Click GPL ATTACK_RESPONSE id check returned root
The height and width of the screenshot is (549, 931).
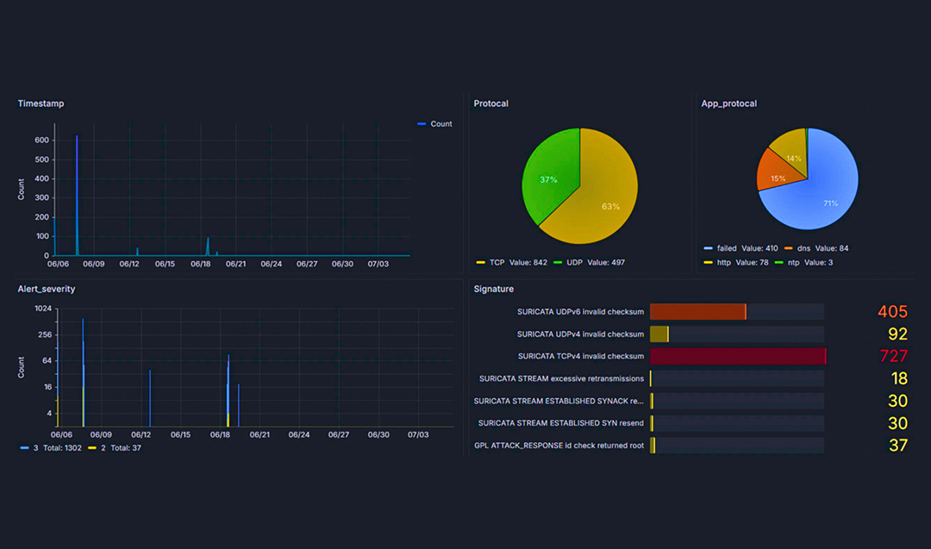559,446
